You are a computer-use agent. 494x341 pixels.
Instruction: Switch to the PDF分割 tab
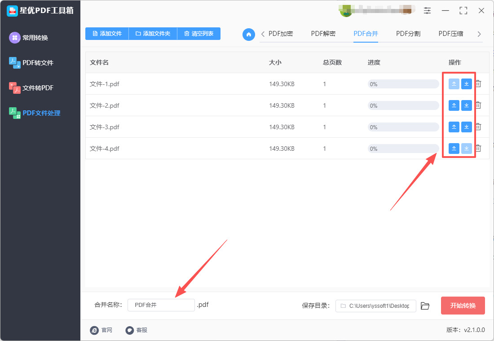408,34
